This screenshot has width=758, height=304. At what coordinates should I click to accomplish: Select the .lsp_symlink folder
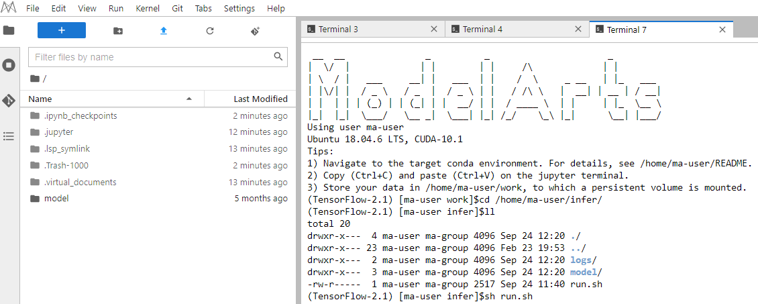[x=158, y=148]
